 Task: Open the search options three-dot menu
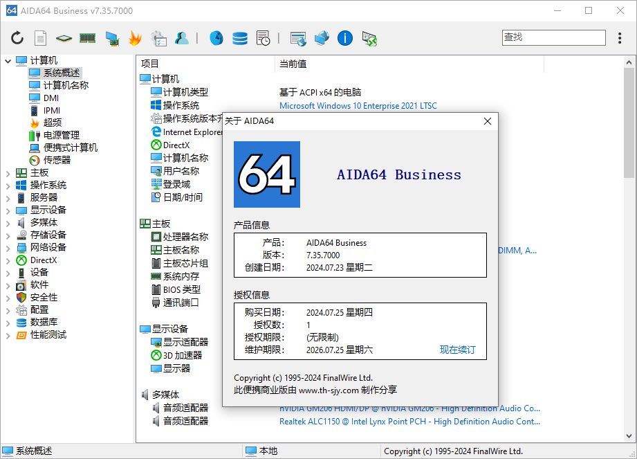tap(618, 37)
